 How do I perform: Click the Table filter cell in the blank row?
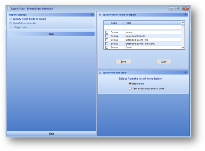coord(117,27)
